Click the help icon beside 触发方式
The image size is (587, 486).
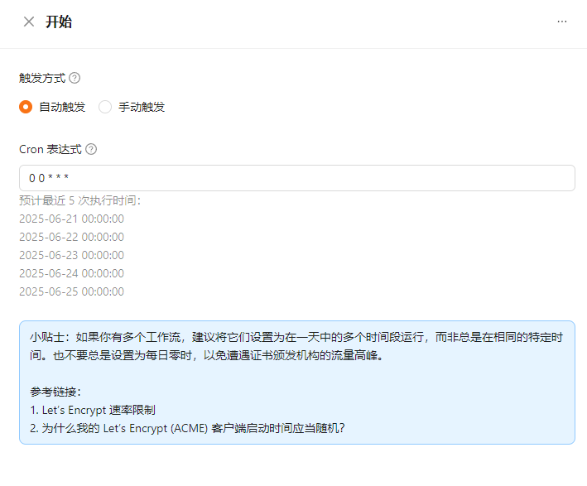click(75, 79)
